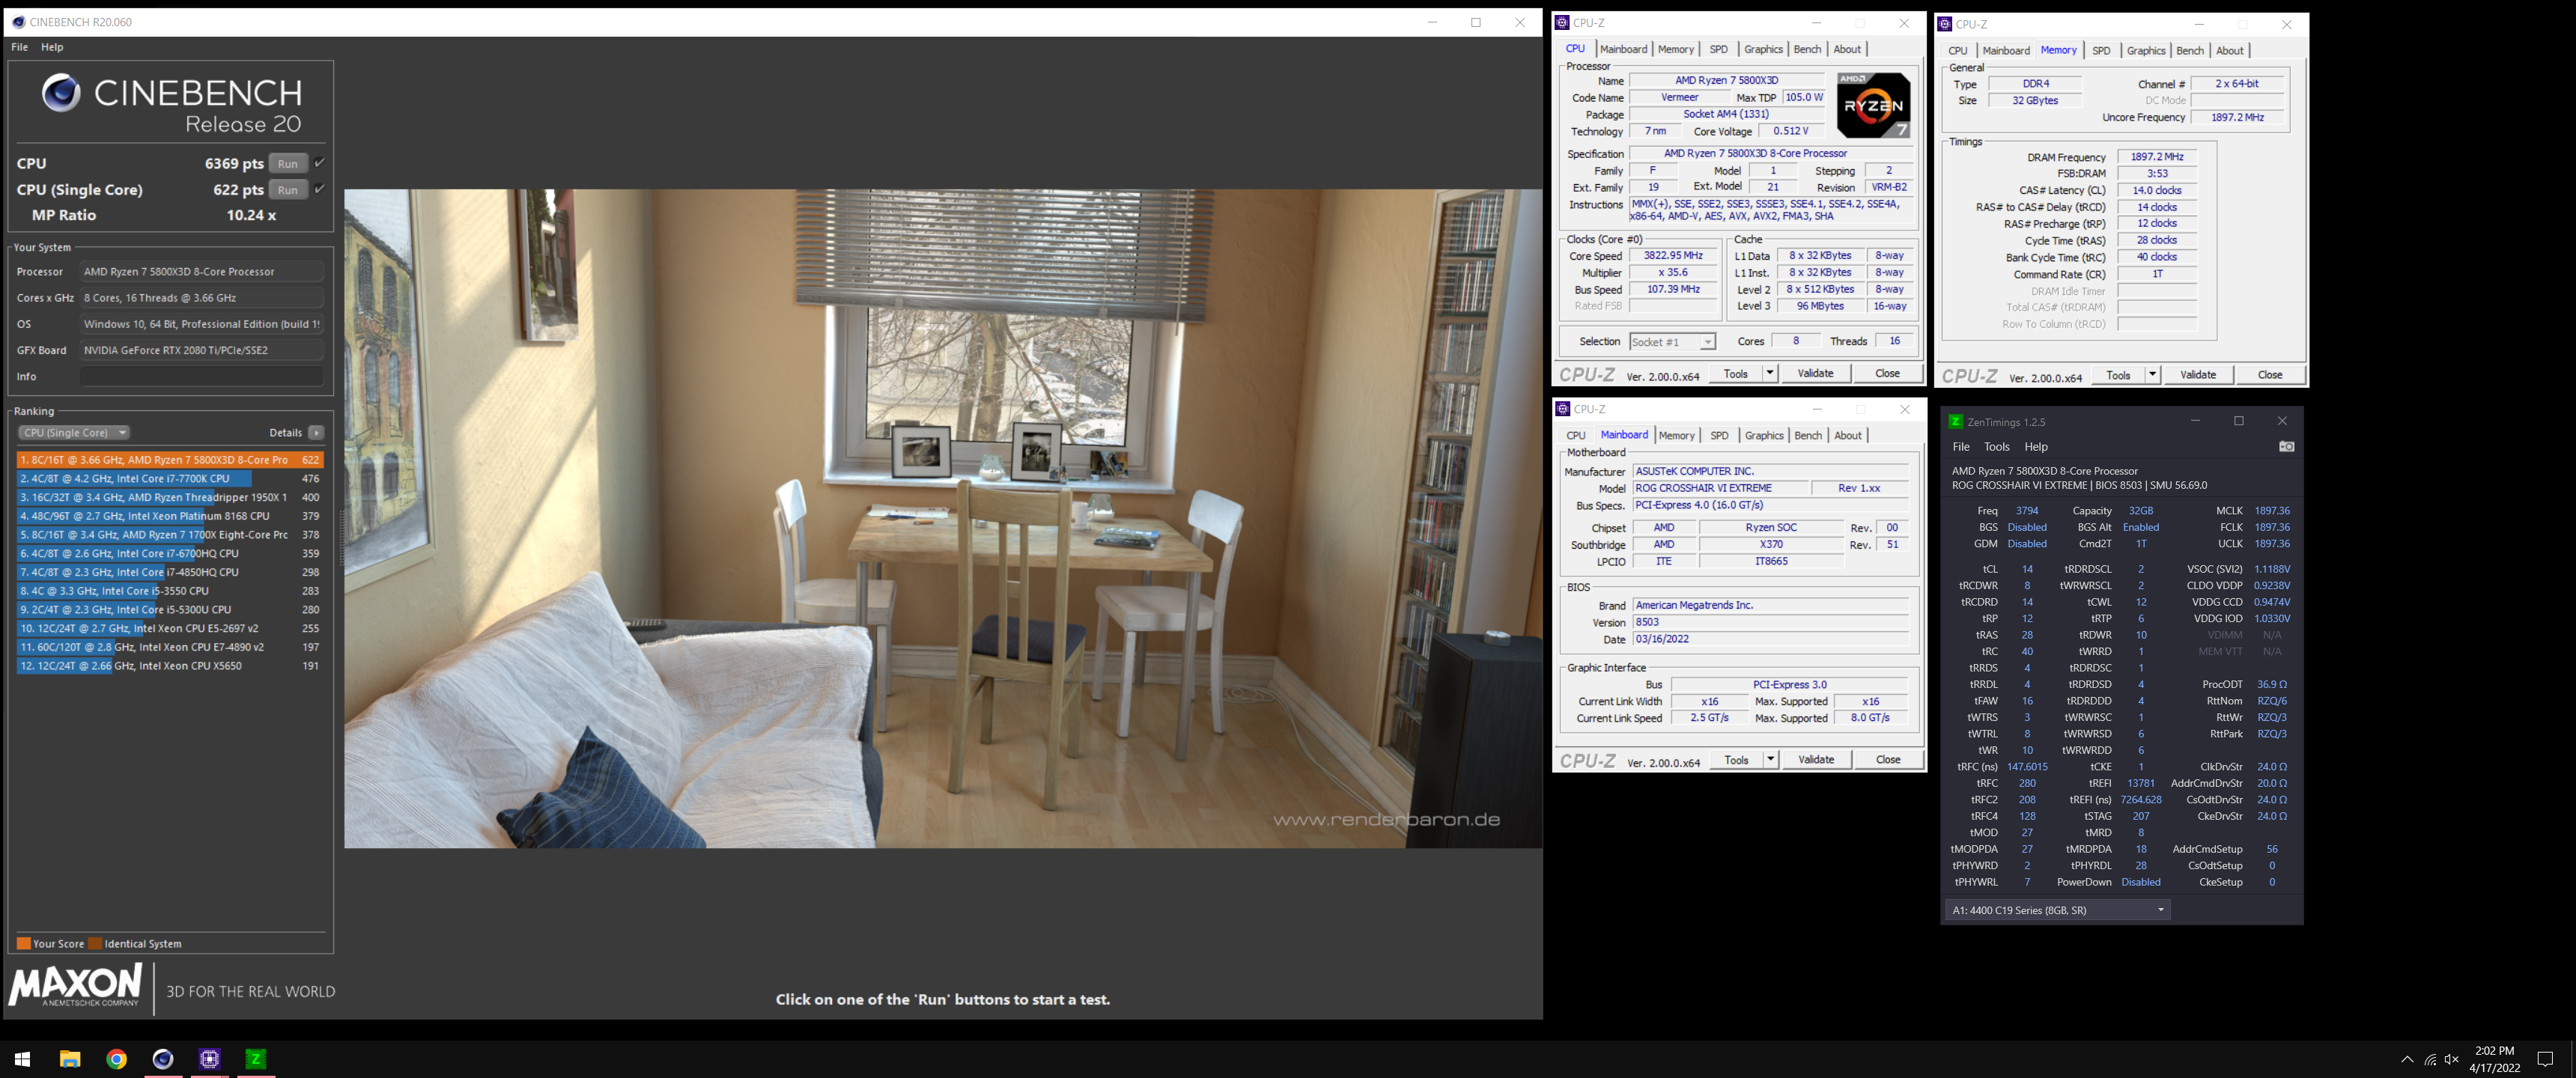Click CPU-Z Memory window title icon
This screenshot has width=2576, height=1078.
[x=1945, y=24]
